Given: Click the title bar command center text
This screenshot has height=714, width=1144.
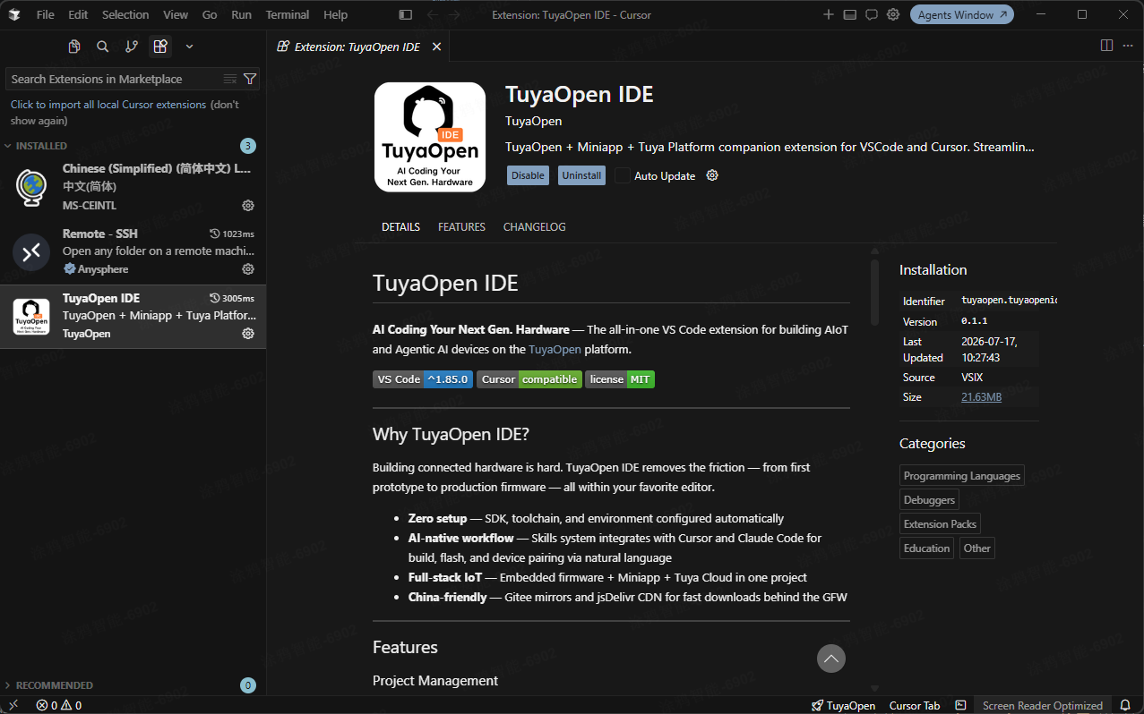Looking at the screenshot, I should pos(572,14).
